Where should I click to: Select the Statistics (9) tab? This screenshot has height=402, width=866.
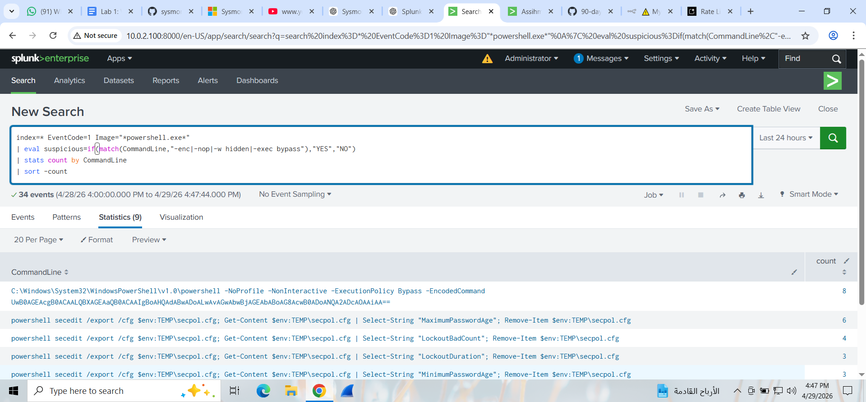(x=120, y=217)
